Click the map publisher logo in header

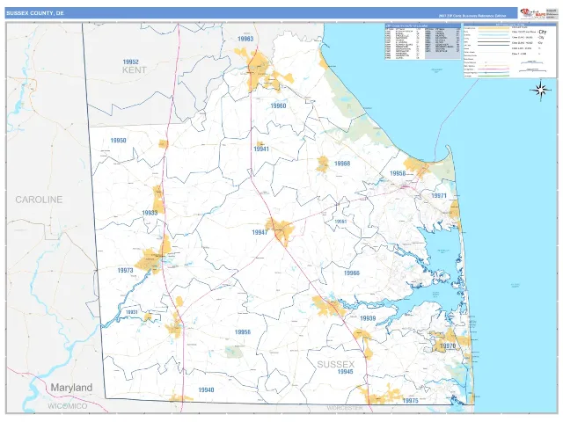point(533,13)
